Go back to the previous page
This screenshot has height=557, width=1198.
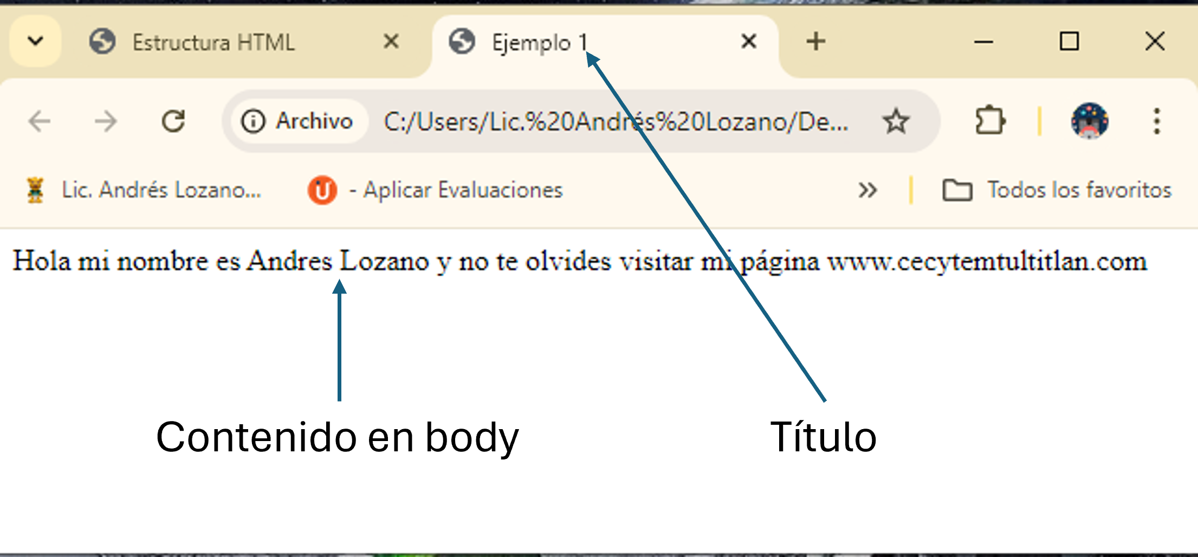click(39, 121)
